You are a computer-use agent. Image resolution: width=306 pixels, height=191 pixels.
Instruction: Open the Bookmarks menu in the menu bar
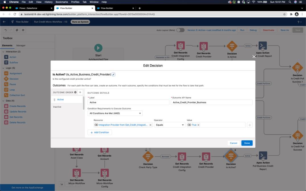pos(62,2)
